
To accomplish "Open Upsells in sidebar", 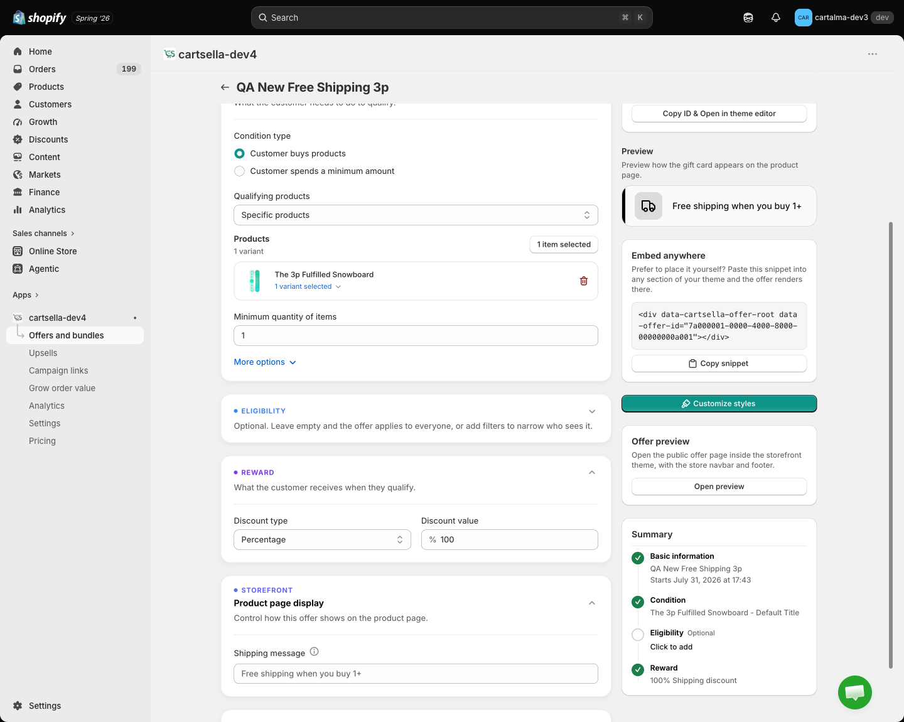I will click(43, 353).
